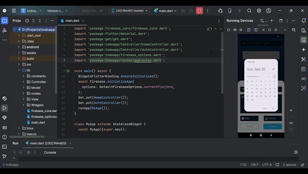308x174 pixels.
Task: Click CRLF line separator in status bar
Action: click(255, 164)
